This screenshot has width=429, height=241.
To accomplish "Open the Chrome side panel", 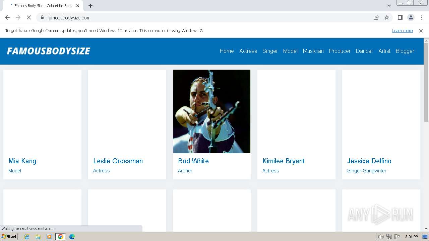I will 400,17.
